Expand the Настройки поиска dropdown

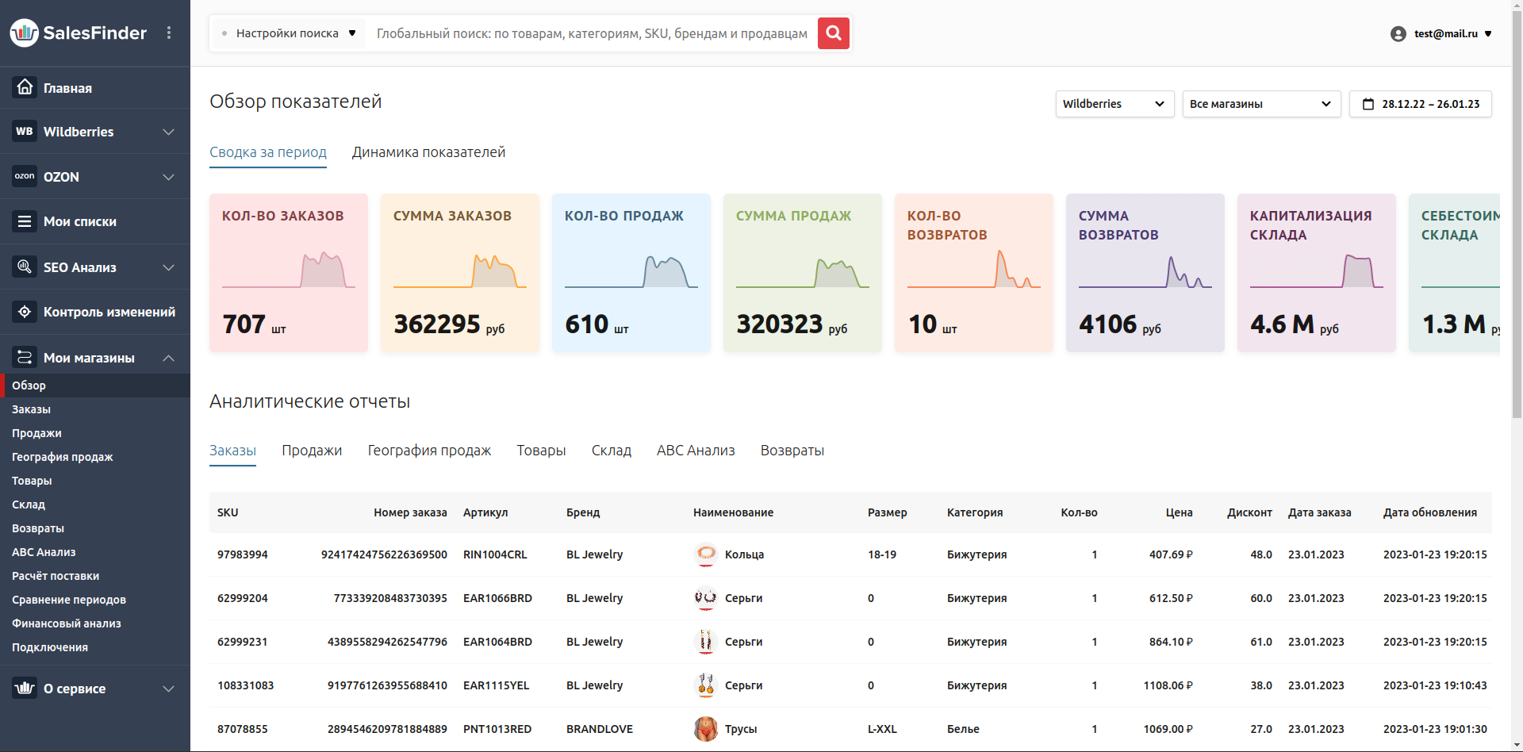pyautogui.click(x=288, y=33)
